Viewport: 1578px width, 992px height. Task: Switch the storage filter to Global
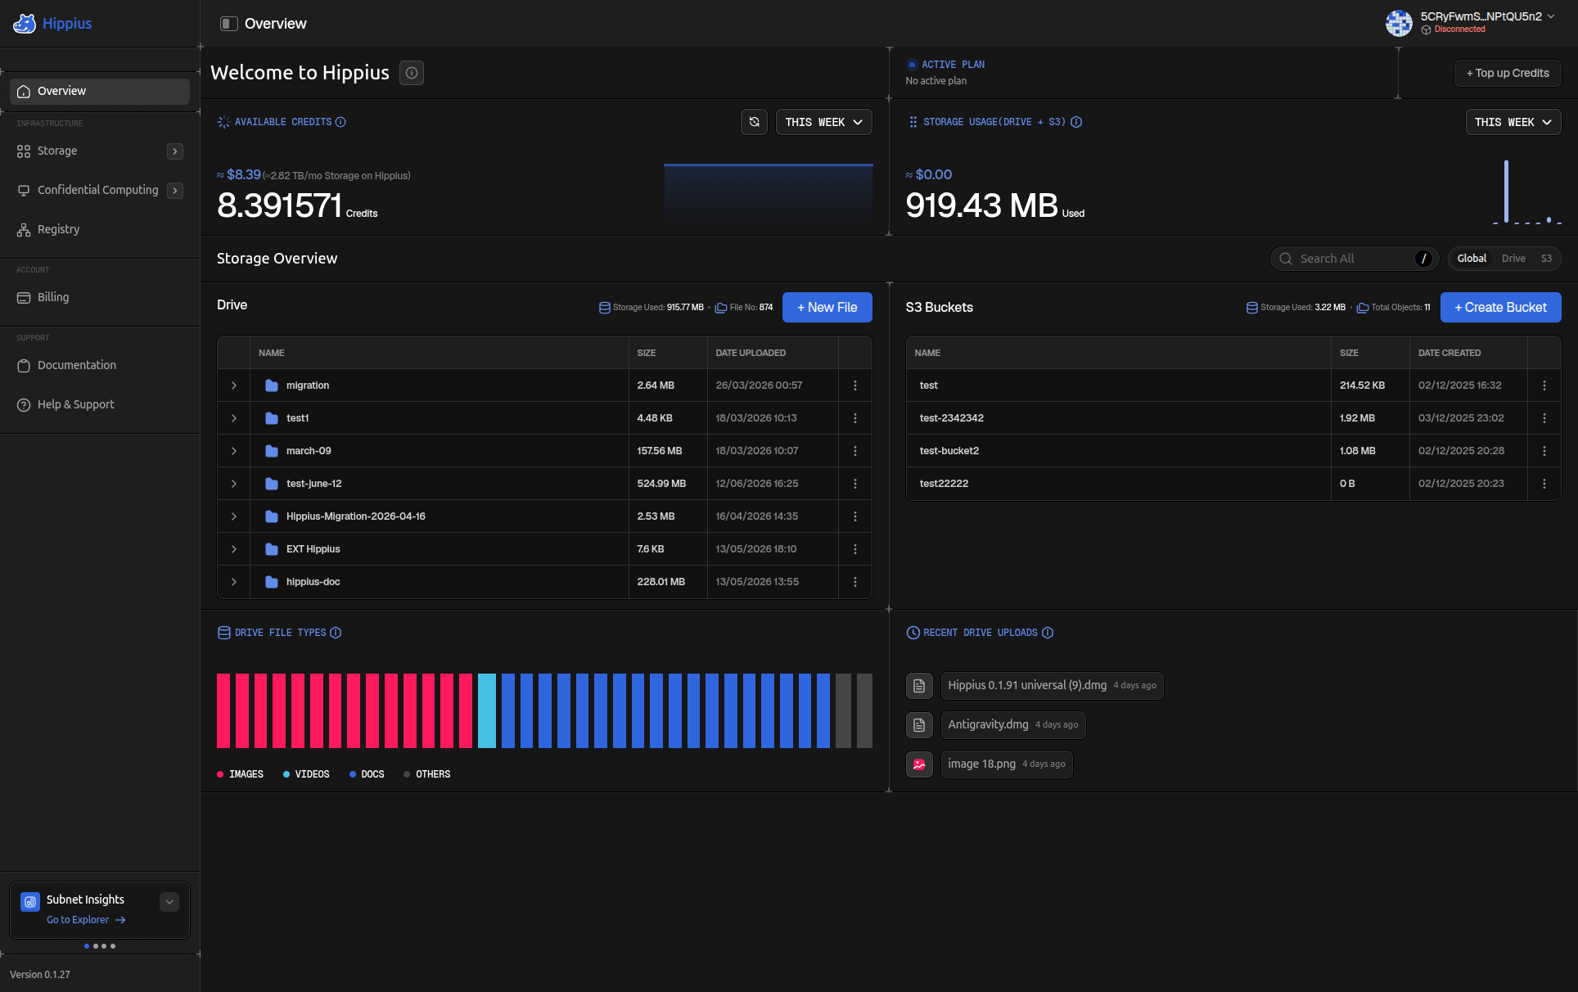1472,259
